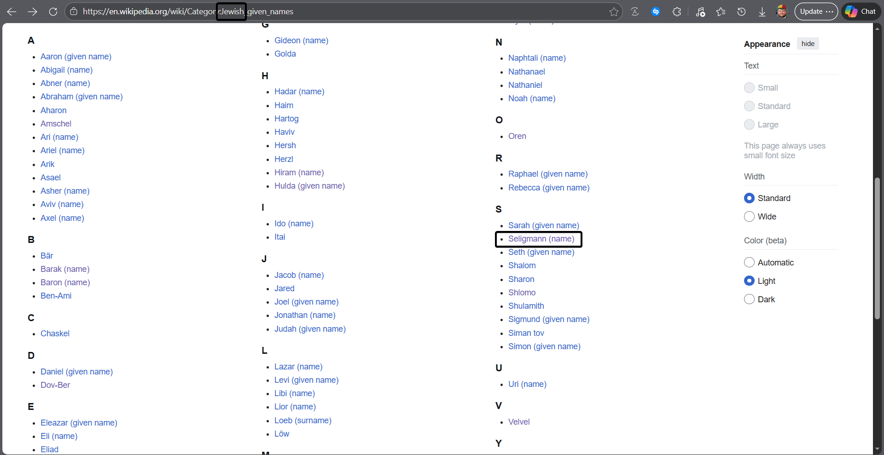884x455 pixels.
Task: Open the Update menu button
Action: (816, 12)
